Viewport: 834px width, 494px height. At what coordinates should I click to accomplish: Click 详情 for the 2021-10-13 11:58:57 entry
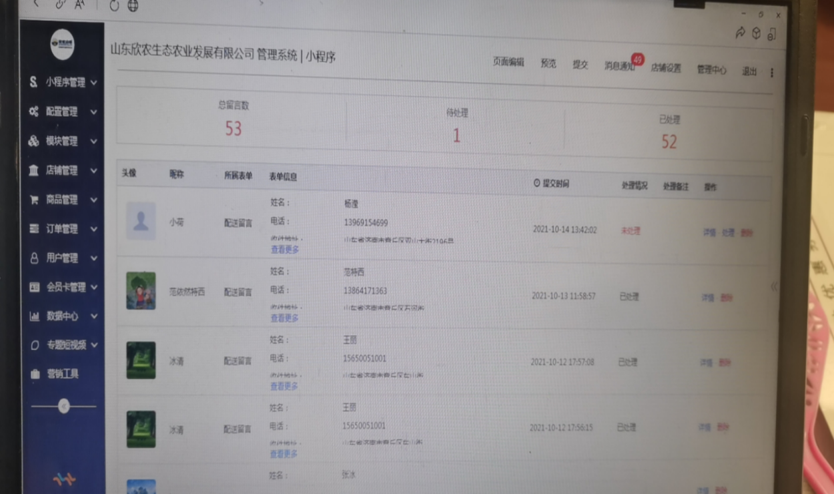pyautogui.click(x=707, y=298)
